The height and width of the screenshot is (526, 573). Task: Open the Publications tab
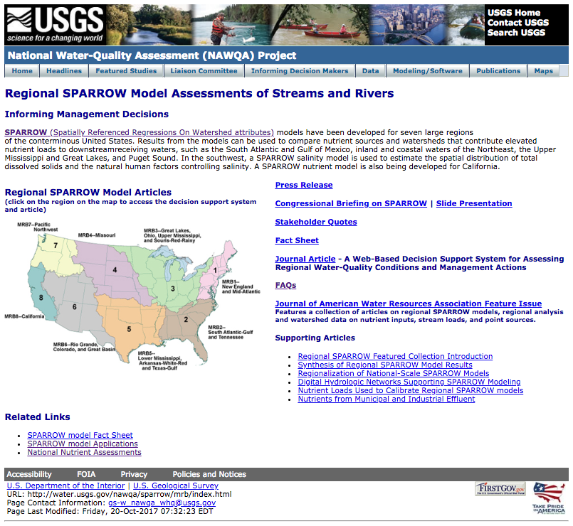pos(498,70)
